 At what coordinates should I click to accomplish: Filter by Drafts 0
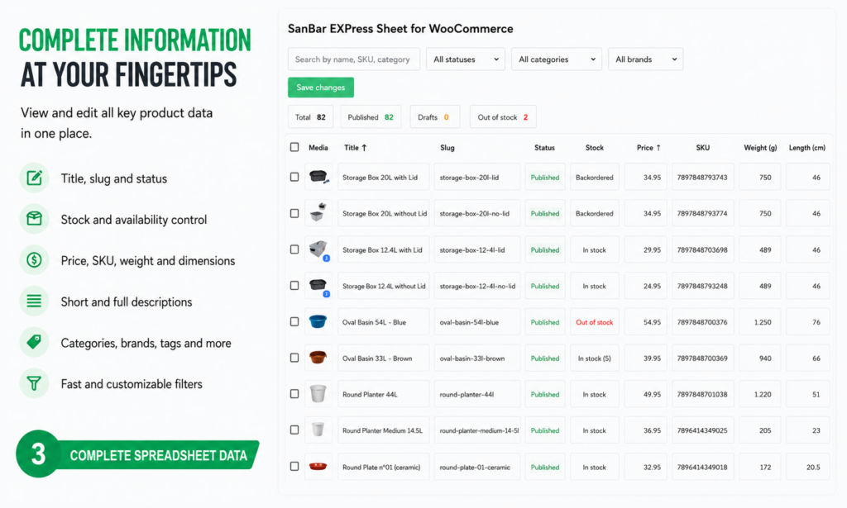click(435, 117)
